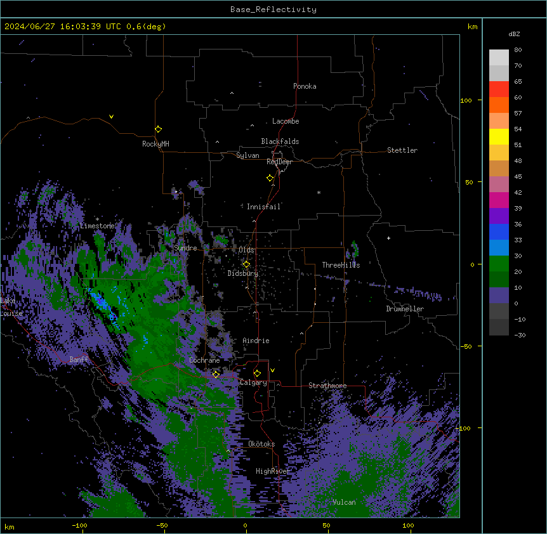Click the yellow diamond marker below RedDeer
Image resolution: width=547 pixels, height=534 pixels.
coord(270,178)
